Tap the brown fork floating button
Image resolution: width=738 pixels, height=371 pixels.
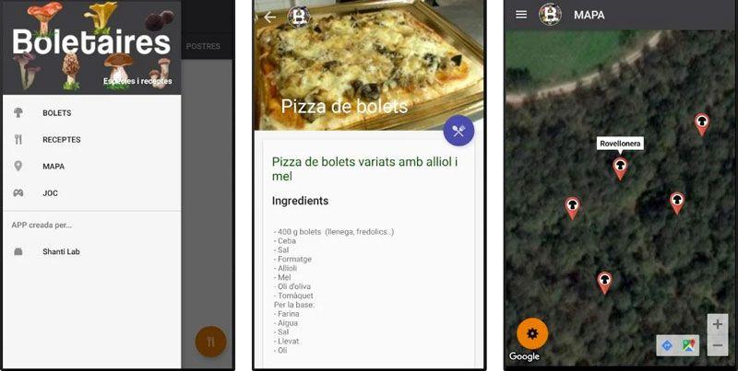(211, 342)
